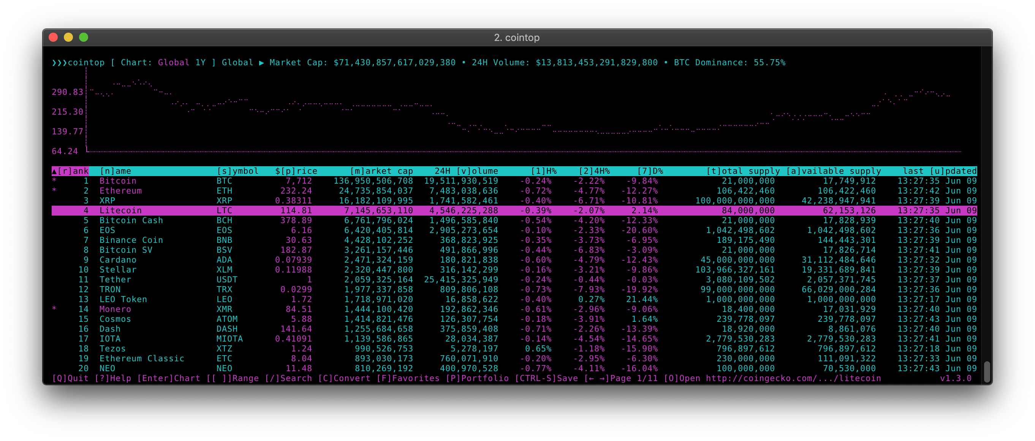Click the favorite star beside Monero
Viewport: 1035px width, 441px height.
(54, 309)
